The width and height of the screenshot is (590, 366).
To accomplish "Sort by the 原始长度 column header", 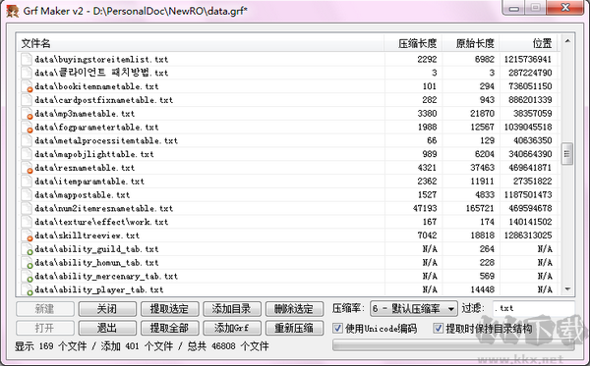I will pos(471,43).
